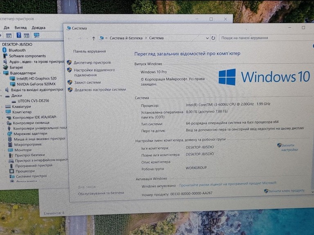Click mouse icon beside Миша й інші вказівні пристрої
The image size is (314, 235).
coord(10,139)
